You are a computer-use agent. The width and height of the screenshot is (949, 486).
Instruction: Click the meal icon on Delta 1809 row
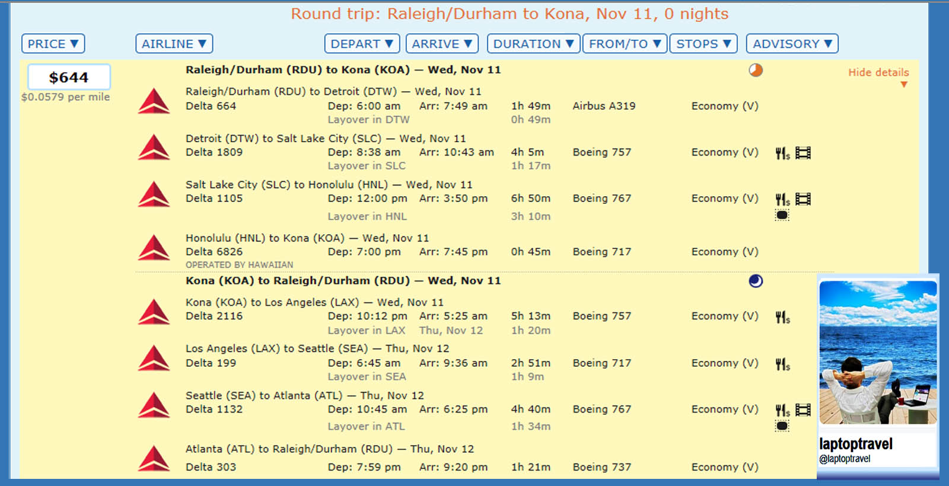(x=783, y=153)
